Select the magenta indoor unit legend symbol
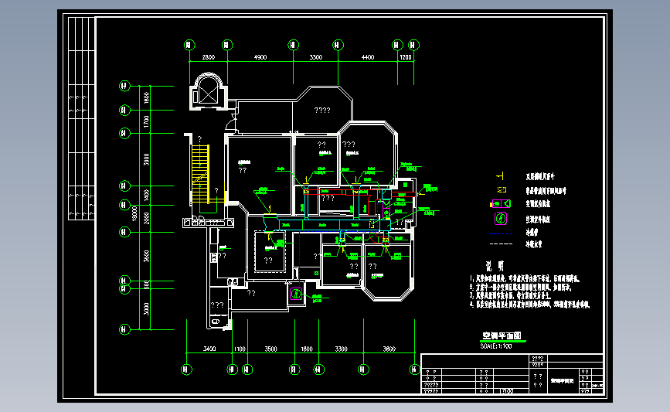670x412 pixels. [500, 204]
